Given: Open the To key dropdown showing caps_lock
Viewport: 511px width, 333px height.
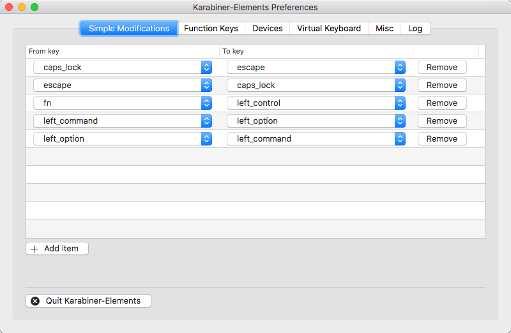Looking at the screenshot, I should (x=316, y=85).
